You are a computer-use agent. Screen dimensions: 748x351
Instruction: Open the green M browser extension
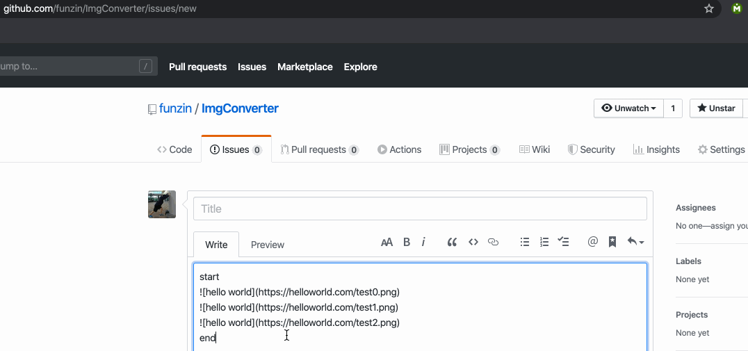(x=737, y=8)
